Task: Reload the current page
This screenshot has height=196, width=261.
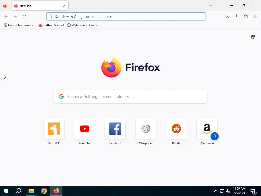Action: pyautogui.click(x=24, y=17)
